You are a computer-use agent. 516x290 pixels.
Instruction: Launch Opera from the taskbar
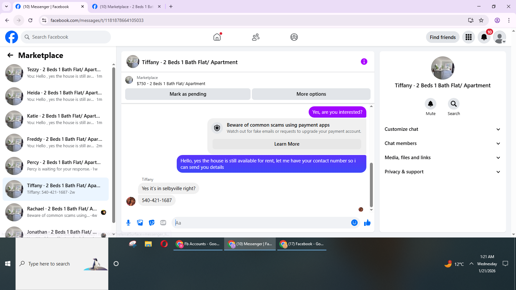click(x=164, y=244)
